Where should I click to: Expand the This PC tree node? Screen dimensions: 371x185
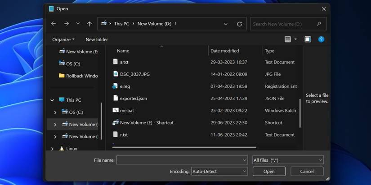tap(53, 100)
